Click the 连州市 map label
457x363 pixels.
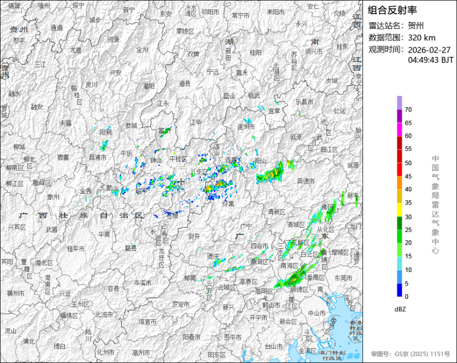click(246, 127)
